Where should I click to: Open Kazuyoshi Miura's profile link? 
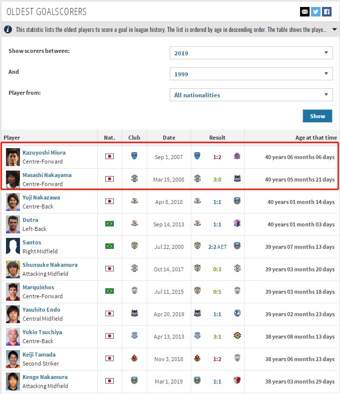pyautogui.click(x=44, y=153)
